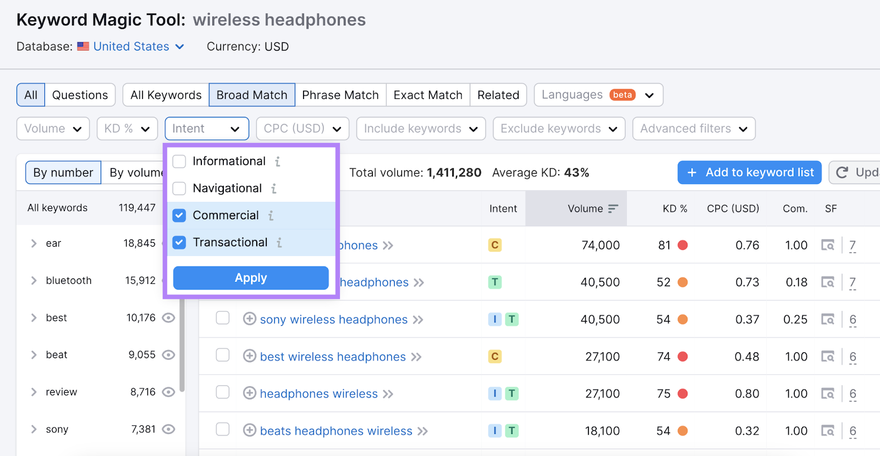Click United States flag icon
This screenshot has height=456, width=880.
point(83,47)
